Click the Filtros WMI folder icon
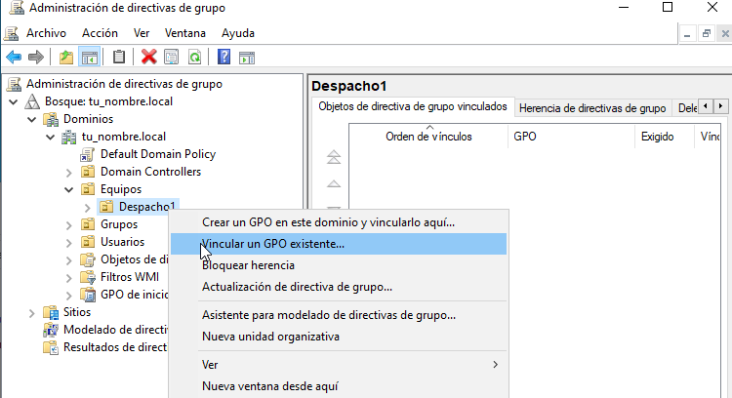Screen dimensions: 732x398 click(88, 277)
